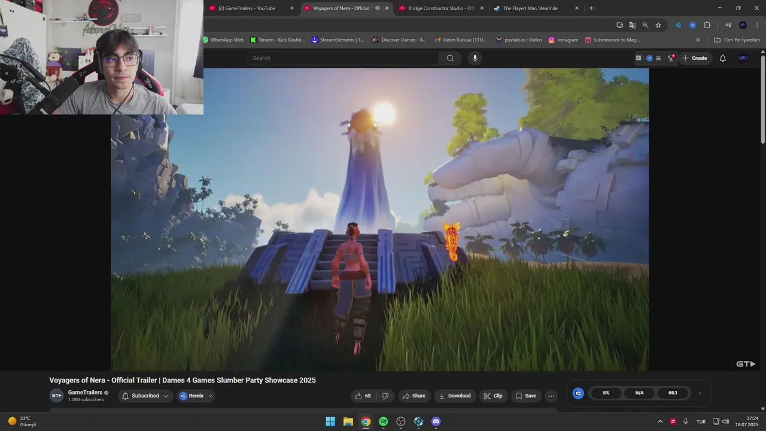This screenshot has height=431, width=766.
Task: Open Chrome media control playlist icon
Action: 728,25
